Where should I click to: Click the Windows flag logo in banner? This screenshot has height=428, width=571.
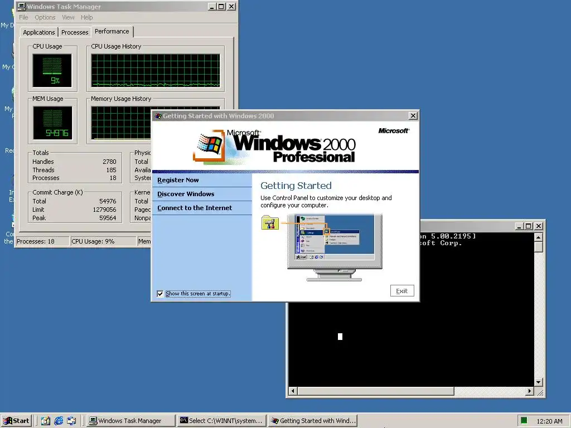210,145
